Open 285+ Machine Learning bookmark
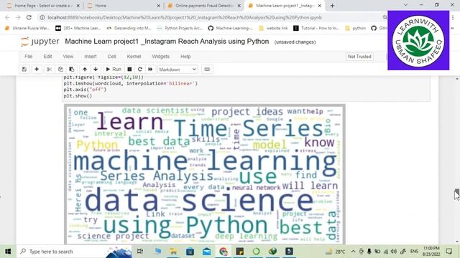 (x=78, y=28)
